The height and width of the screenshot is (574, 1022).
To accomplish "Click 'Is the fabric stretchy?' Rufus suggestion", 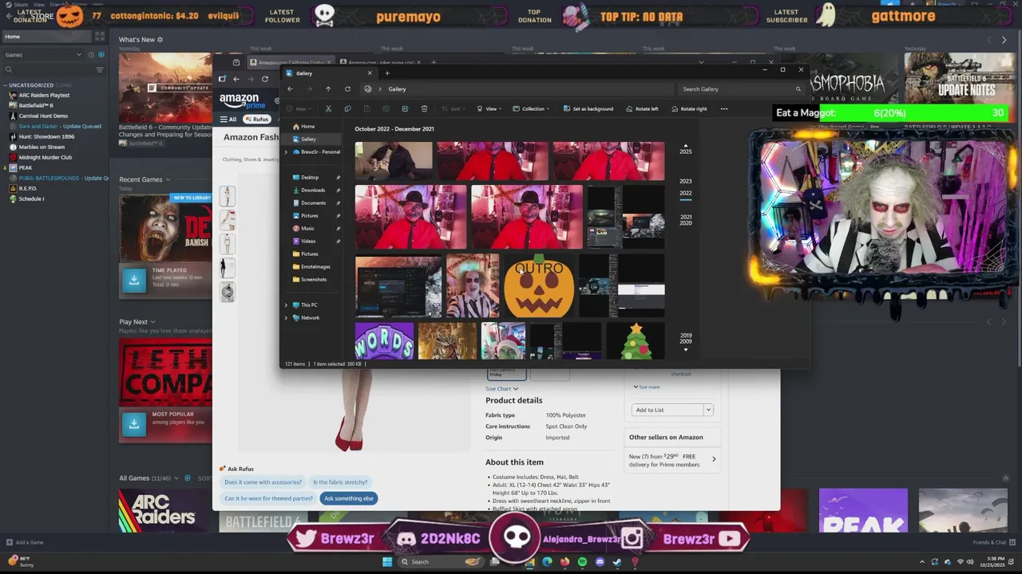I will (x=340, y=482).
